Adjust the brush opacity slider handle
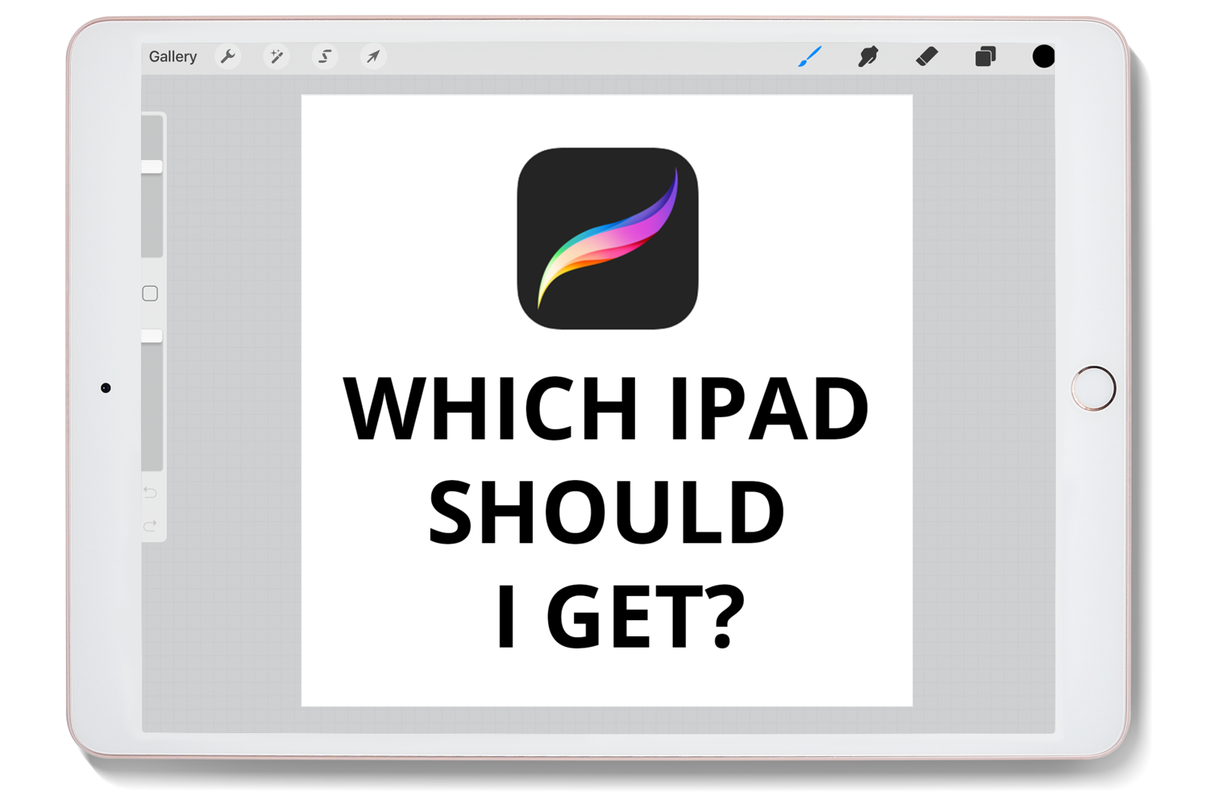The height and width of the screenshot is (795, 1209). pyautogui.click(x=152, y=336)
